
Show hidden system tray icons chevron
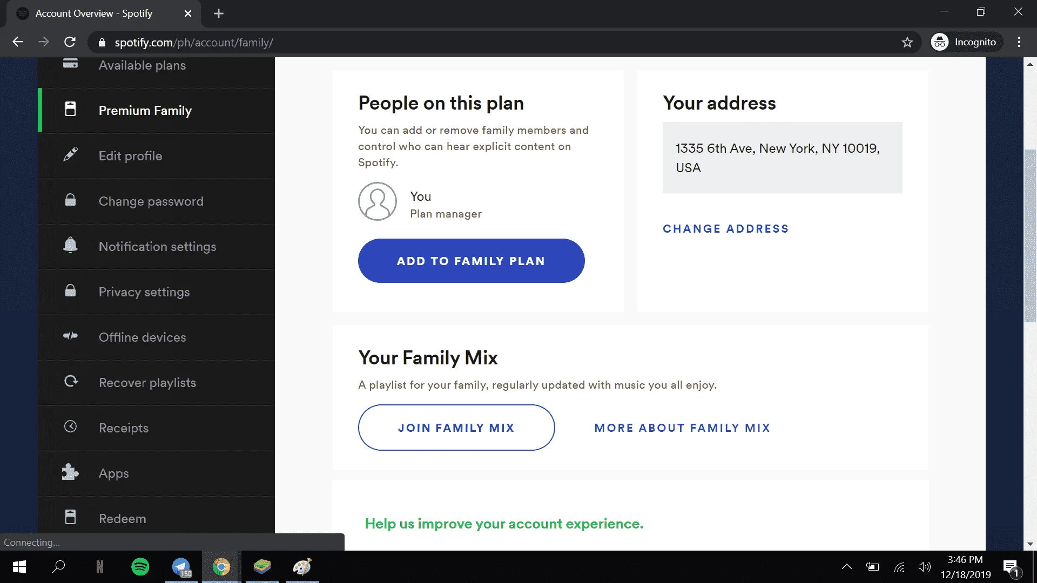tap(847, 567)
